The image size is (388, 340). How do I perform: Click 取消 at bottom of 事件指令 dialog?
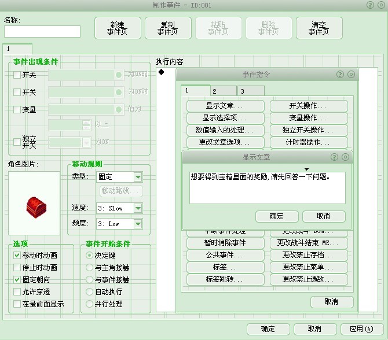point(332,302)
